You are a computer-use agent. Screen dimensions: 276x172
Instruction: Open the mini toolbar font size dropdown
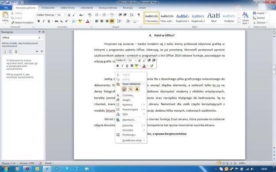click(135, 60)
